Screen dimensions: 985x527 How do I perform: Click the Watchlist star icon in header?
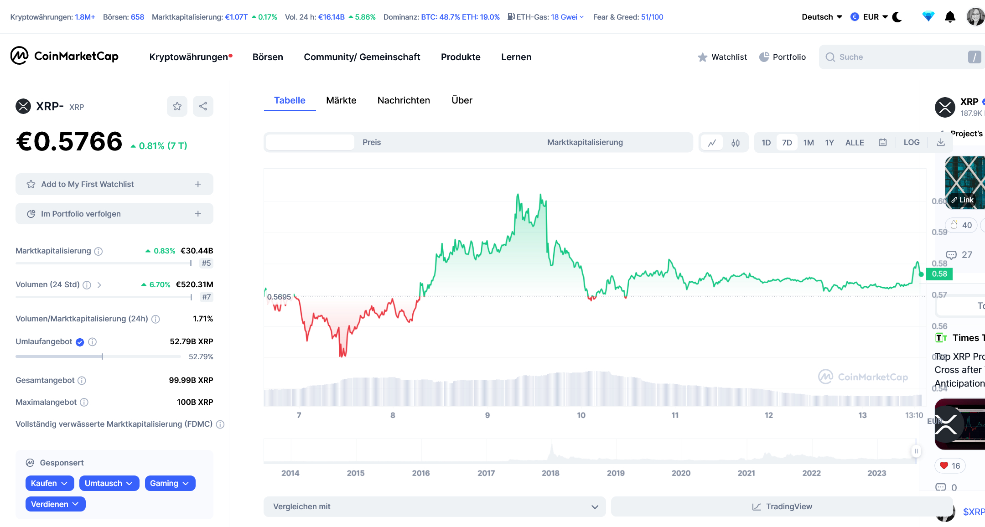702,57
